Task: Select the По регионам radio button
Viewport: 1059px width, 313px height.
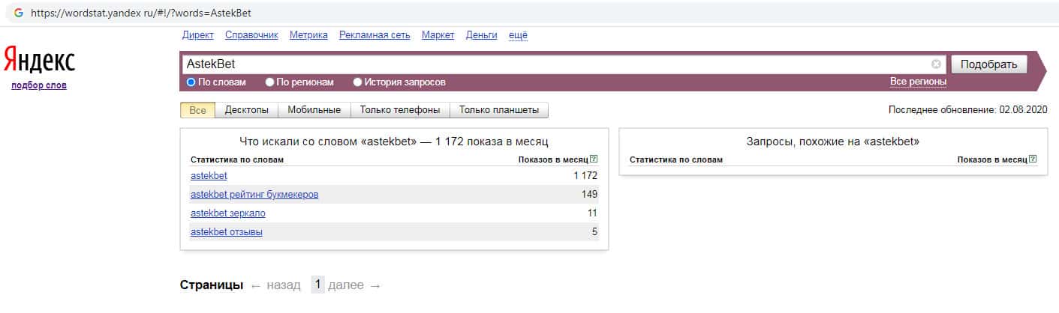Action: tap(270, 82)
